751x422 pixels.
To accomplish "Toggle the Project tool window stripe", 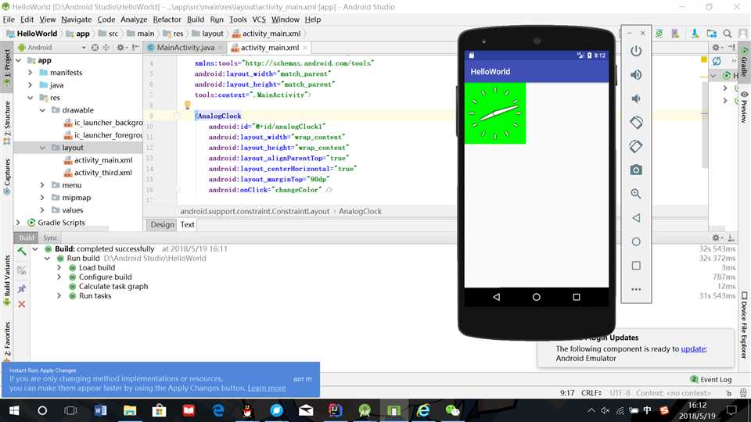I will click(7, 67).
